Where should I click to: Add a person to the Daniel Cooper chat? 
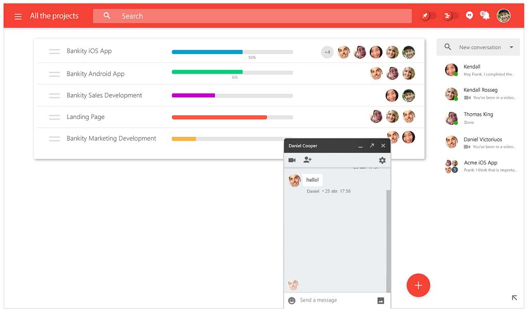307,160
